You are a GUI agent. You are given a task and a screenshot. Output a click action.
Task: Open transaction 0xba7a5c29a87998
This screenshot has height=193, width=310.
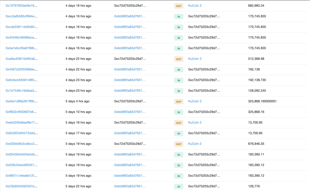click(x=22, y=48)
